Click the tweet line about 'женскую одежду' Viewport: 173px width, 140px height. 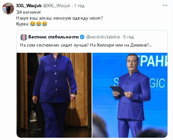[60, 18]
